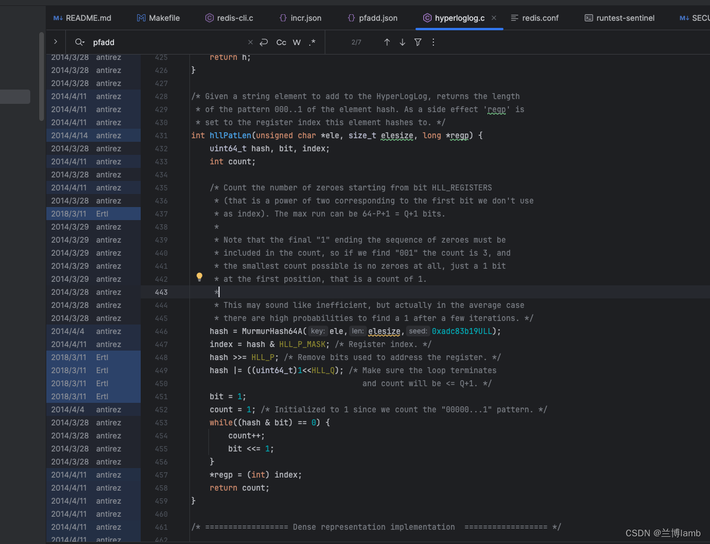This screenshot has height=544, width=710.
Task: Click the Makefile tab's M icon
Action: (x=141, y=18)
